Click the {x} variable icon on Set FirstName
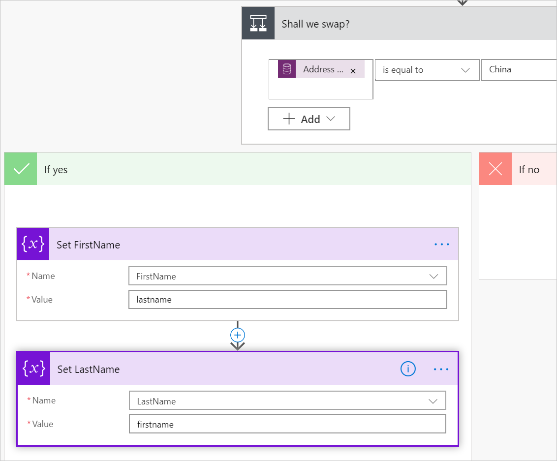The image size is (557, 461). (x=32, y=244)
